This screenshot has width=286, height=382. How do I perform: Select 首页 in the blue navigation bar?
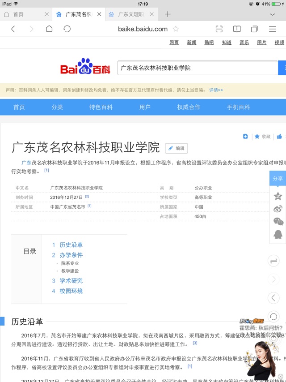19,107
